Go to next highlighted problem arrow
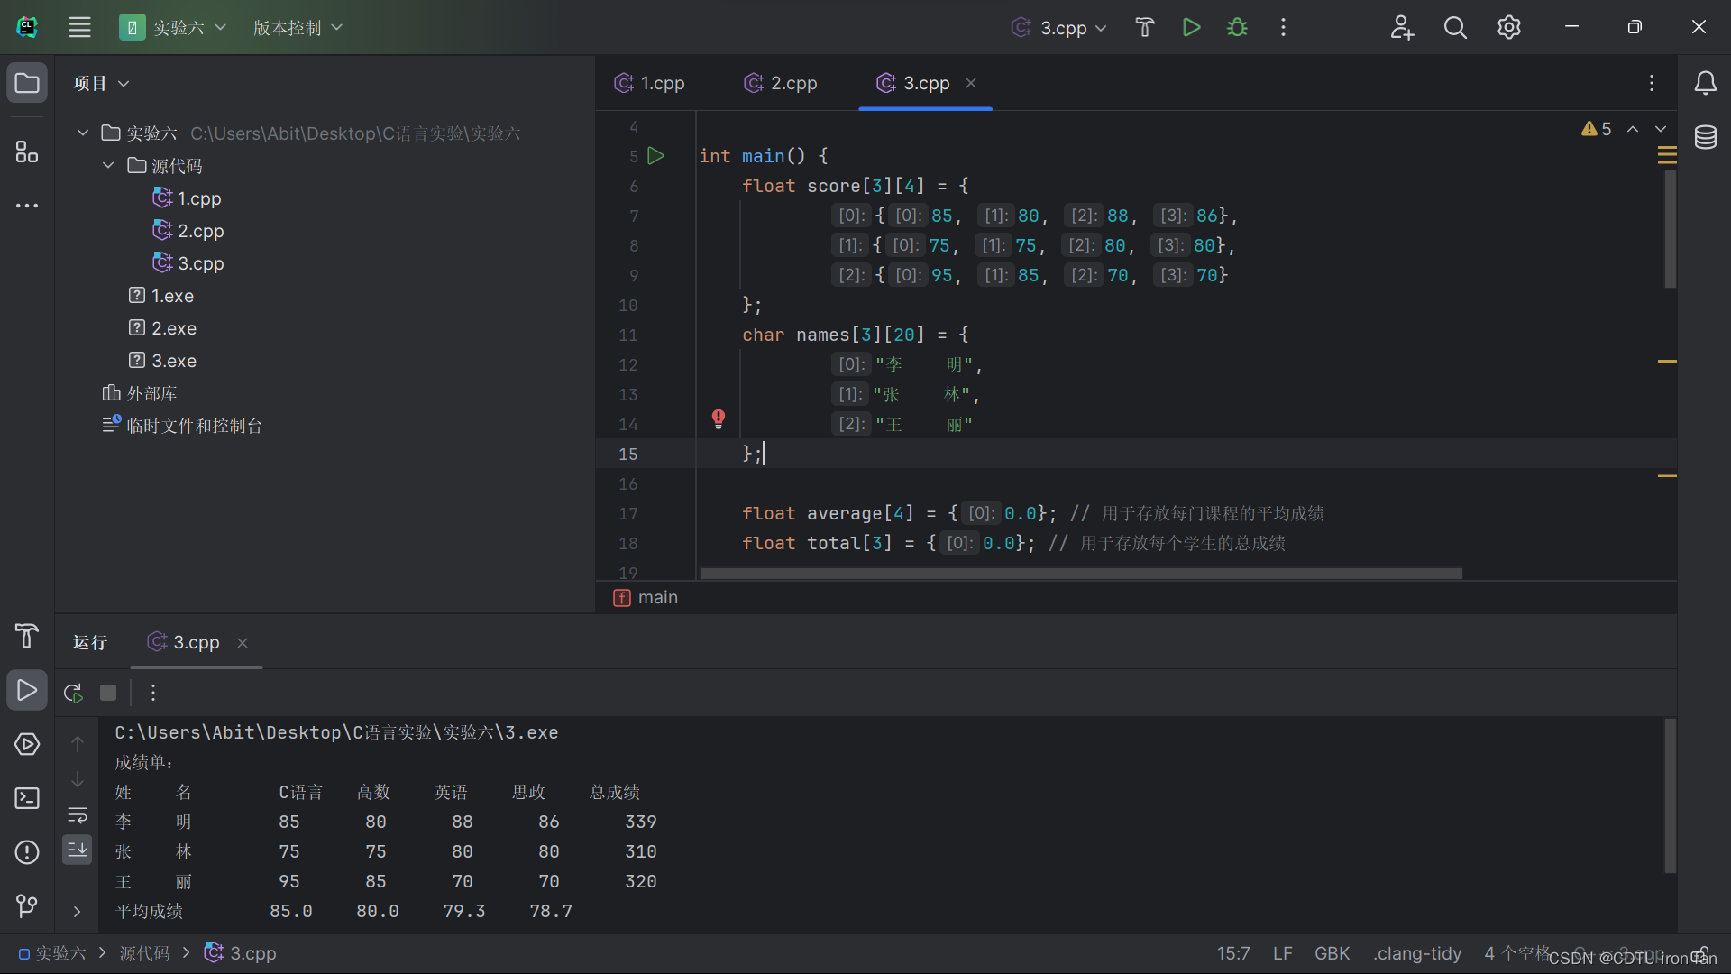The height and width of the screenshot is (974, 1731). click(1661, 129)
